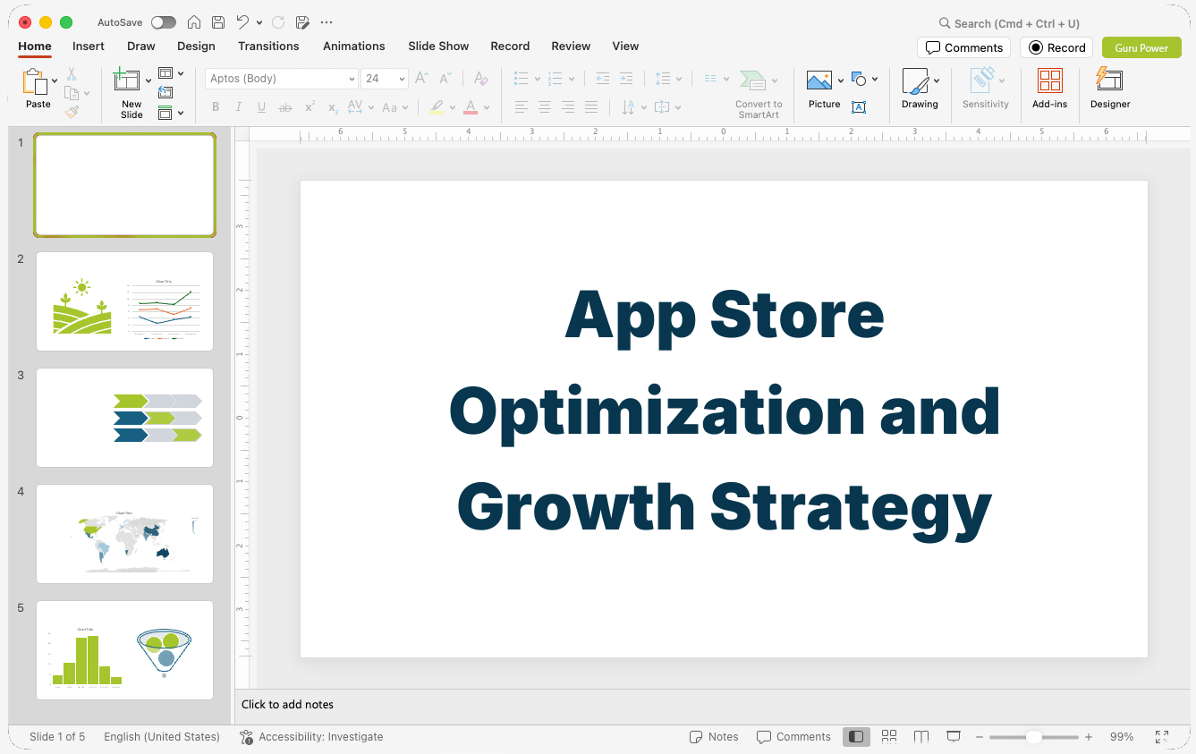Click English (United States) language indicator
Image resolution: width=1196 pixels, height=754 pixels.
[162, 737]
